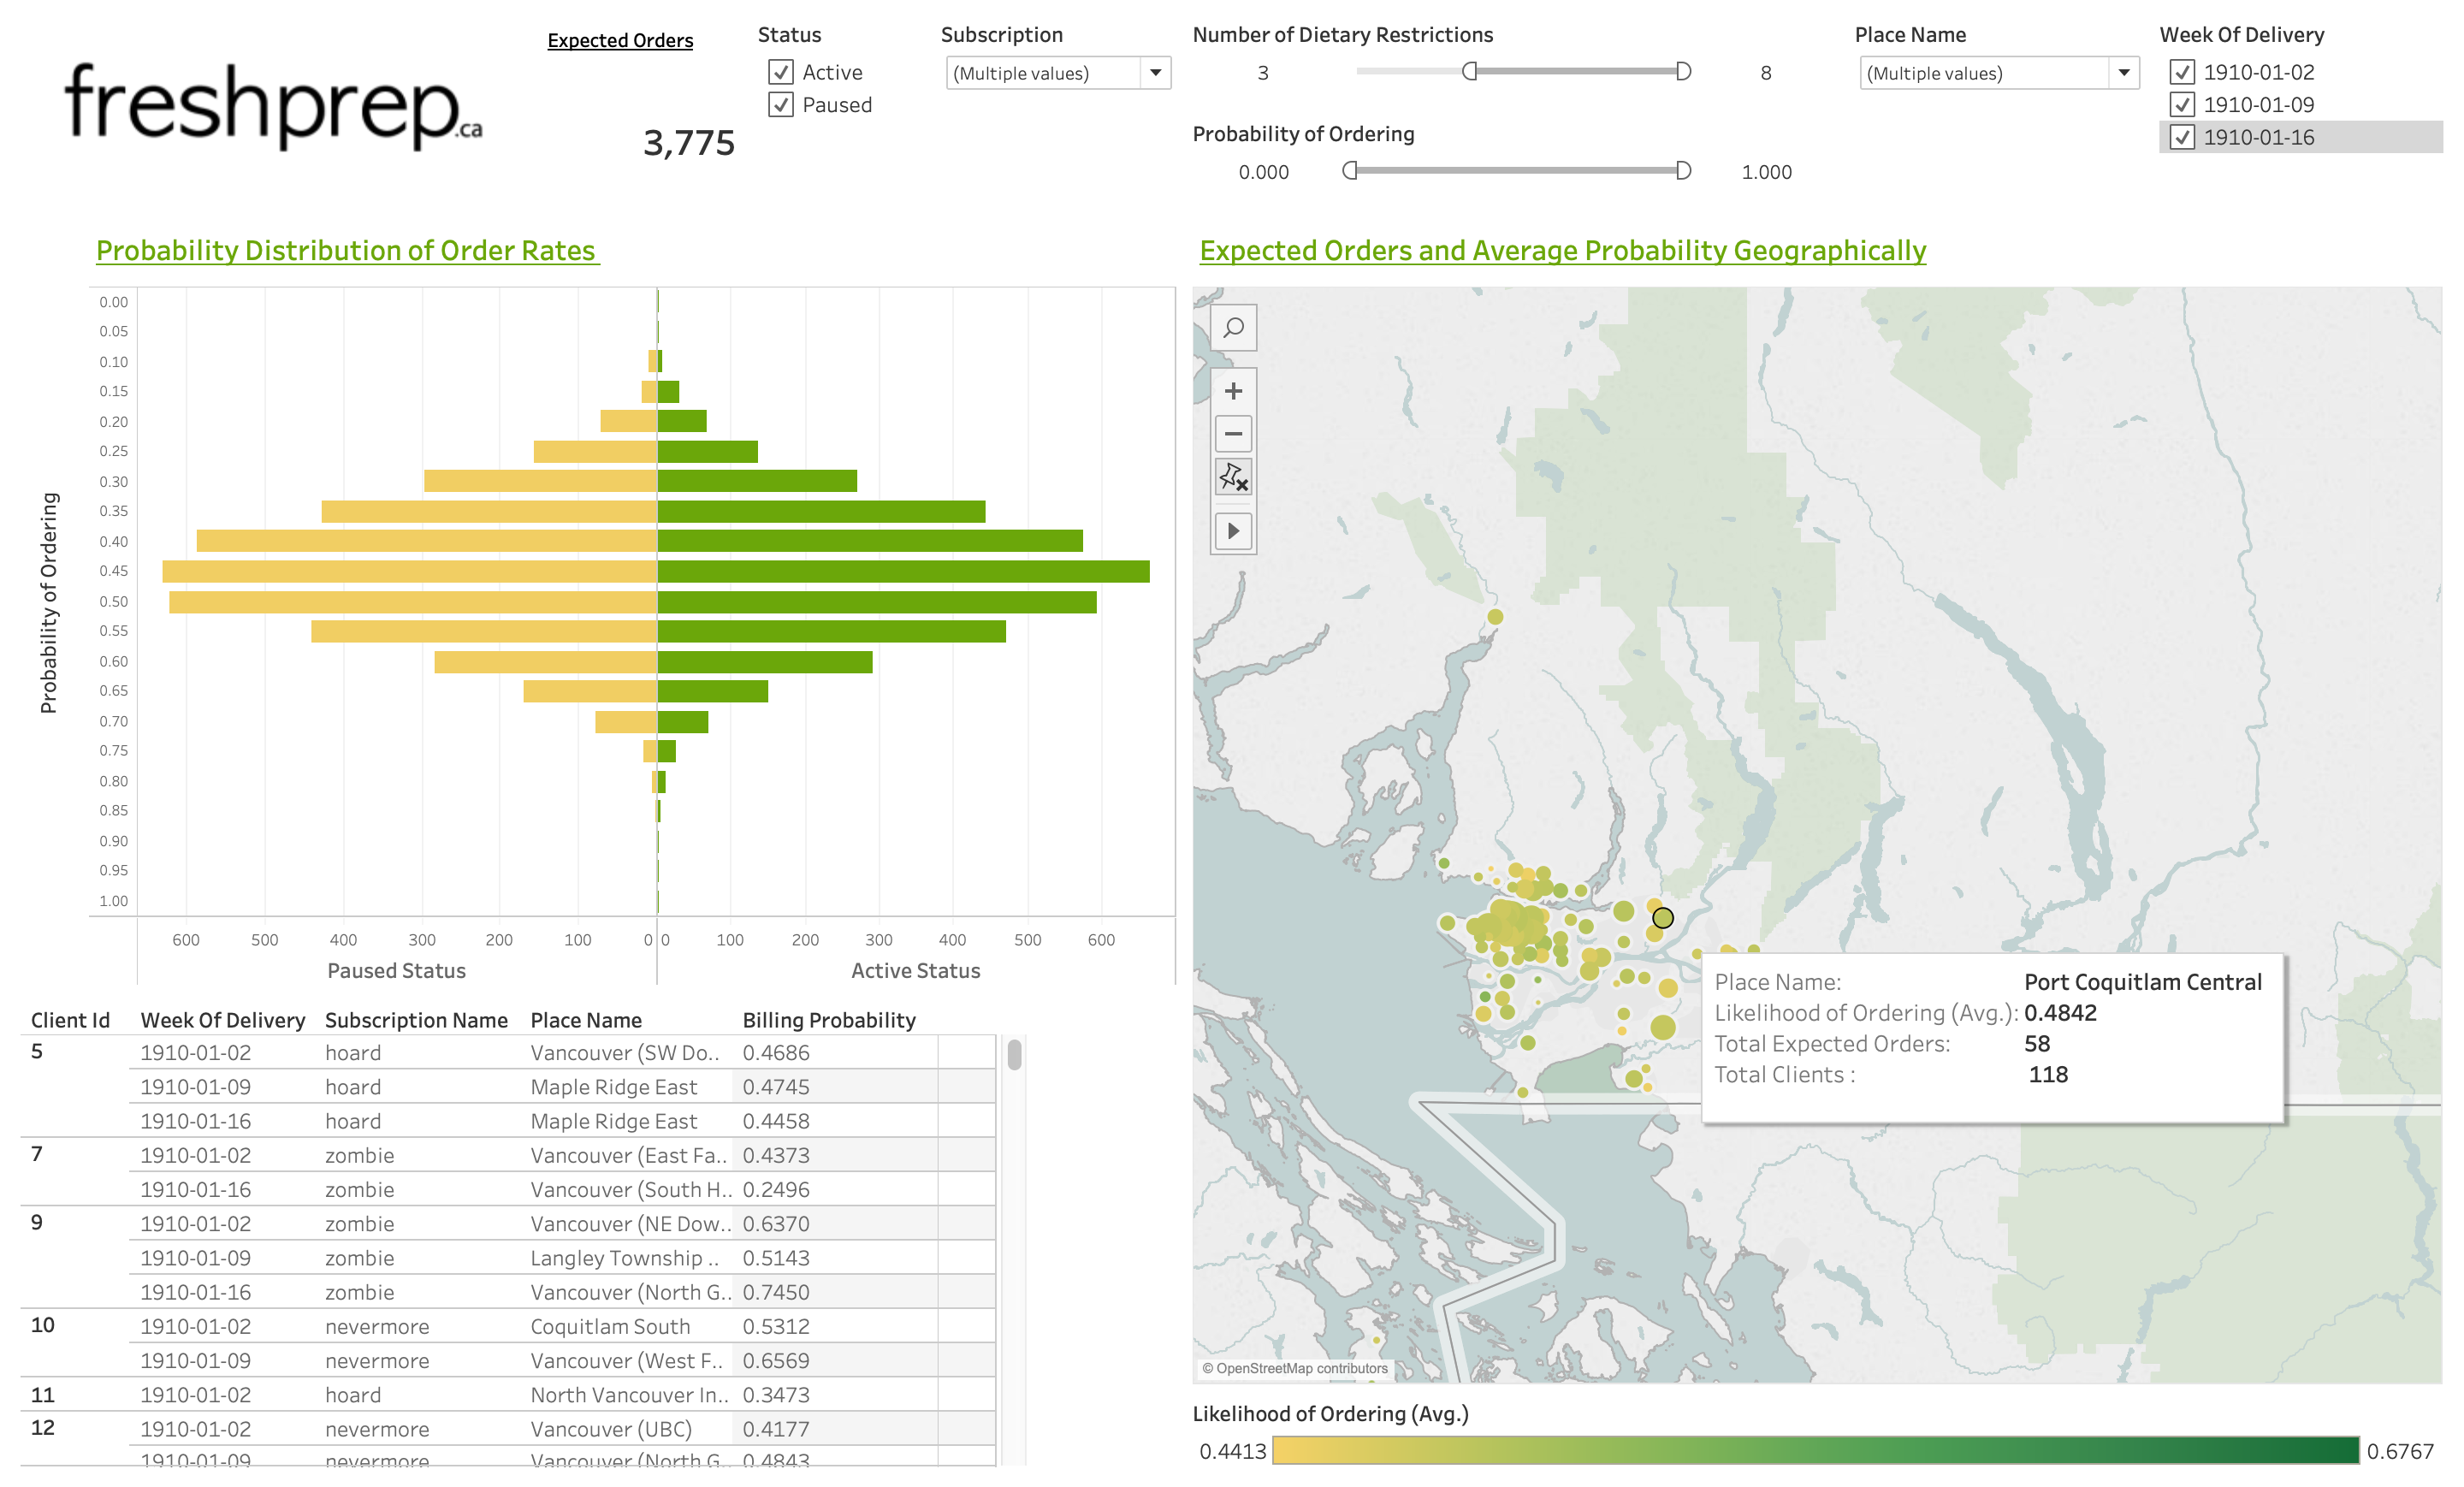Zoom out on the map
Image resolution: width=2464 pixels, height=1487 pixels.
1233,434
